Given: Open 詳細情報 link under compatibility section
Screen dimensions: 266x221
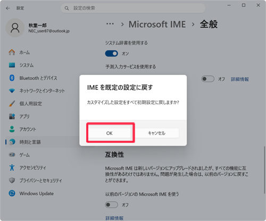Looking at the screenshot, I should click(114, 218).
